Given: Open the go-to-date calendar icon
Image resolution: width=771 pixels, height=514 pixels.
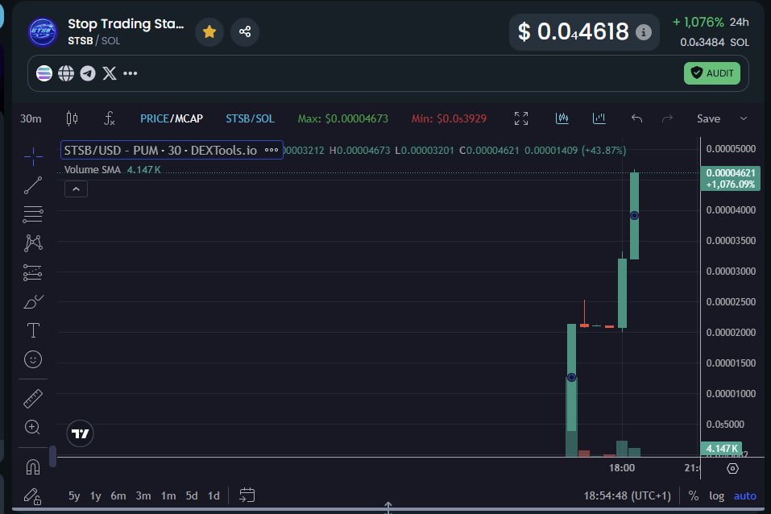Looking at the screenshot, I should (247, 495).
